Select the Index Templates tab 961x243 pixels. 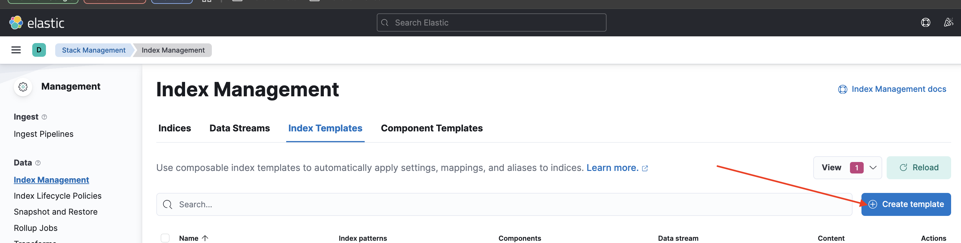(325, 128)
